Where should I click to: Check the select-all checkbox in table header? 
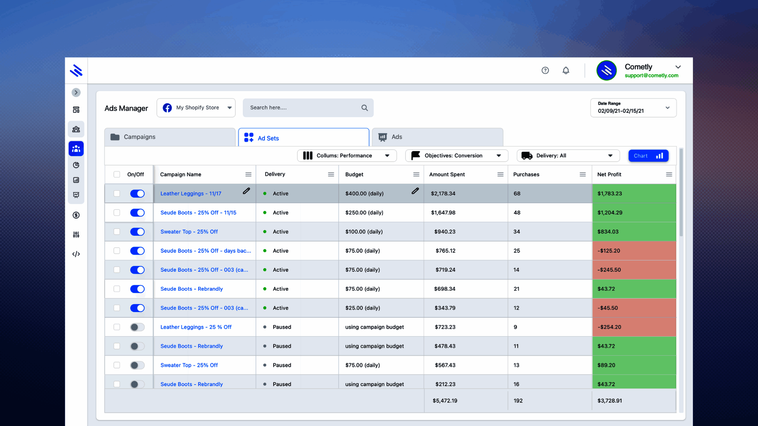116,174
